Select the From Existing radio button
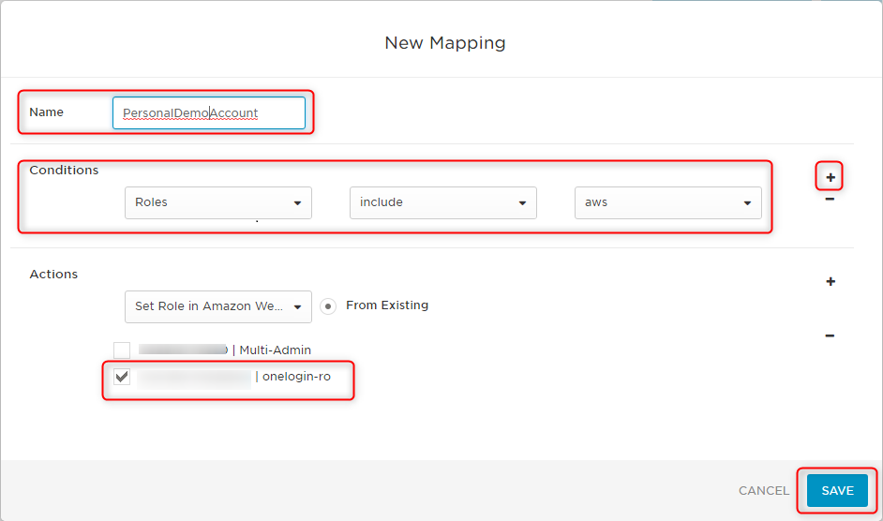Screen dimensions: 883x521 [328, 305]
